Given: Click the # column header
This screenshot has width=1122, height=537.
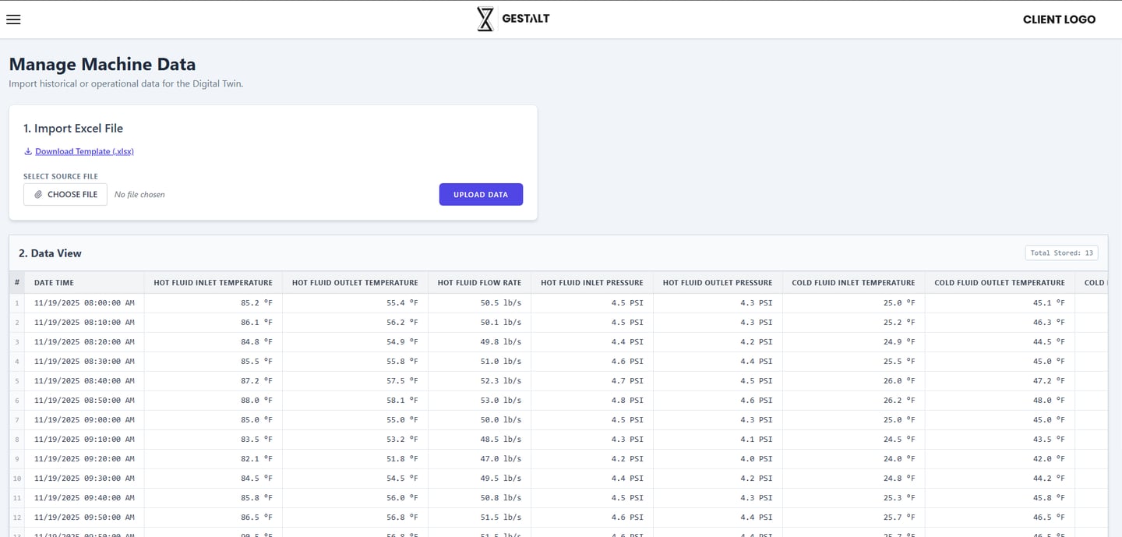Looking at the screenshot, I should 16,282.
